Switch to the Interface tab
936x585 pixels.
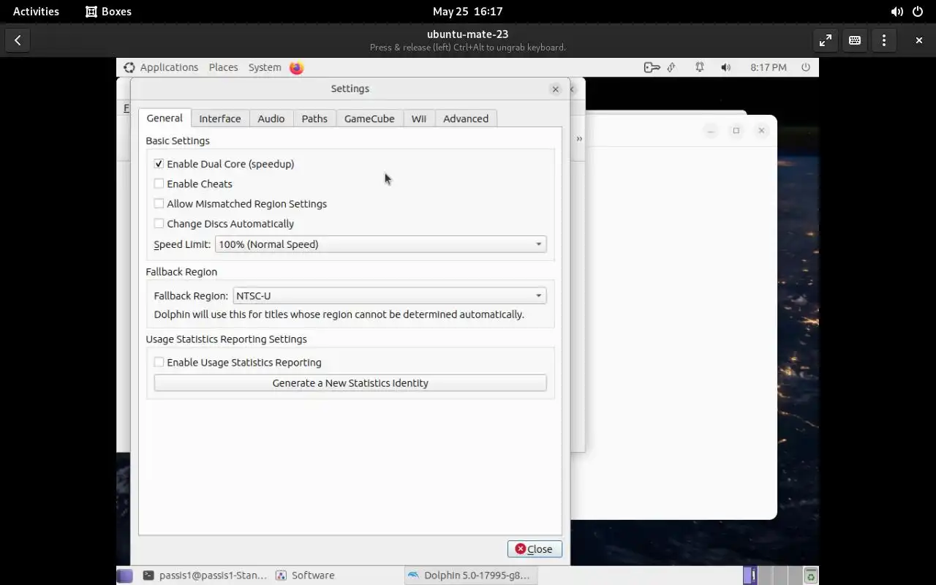(x=220, y=118)
